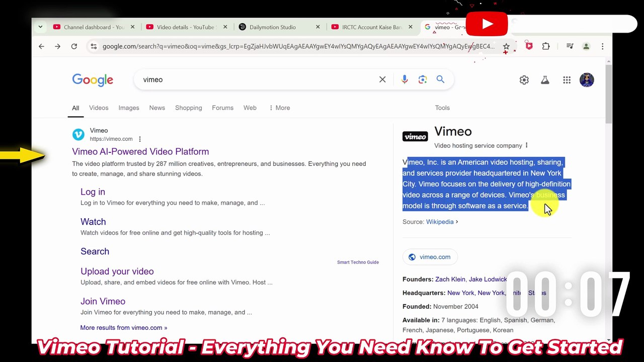Open founder Zach Klein link
The image size is (644, 362).
(x=450, y=280)
